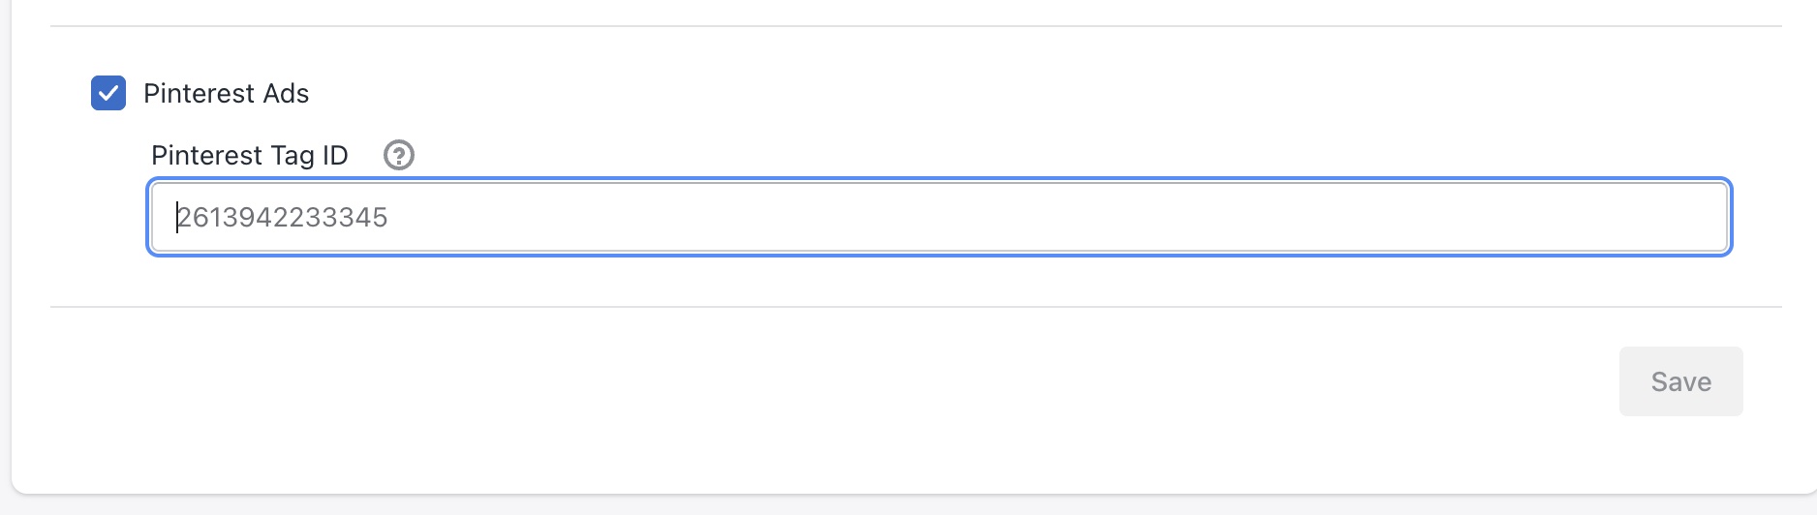This screenshot has width=1817, height=515.
Task: Focus the Pinterest Tag ID input field
Action: tap(939, 217)
